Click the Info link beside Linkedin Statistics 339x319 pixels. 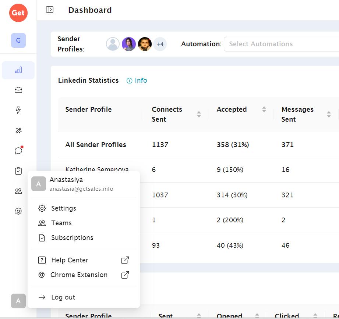tap(137, 80)
